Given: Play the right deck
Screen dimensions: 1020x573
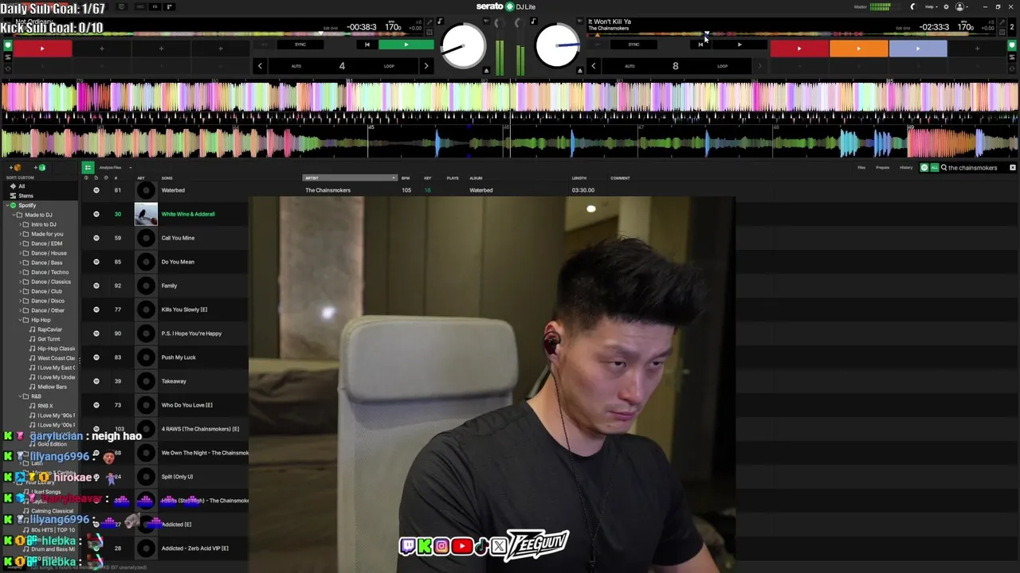Looking at the screenshot, I should click(739, 45).
